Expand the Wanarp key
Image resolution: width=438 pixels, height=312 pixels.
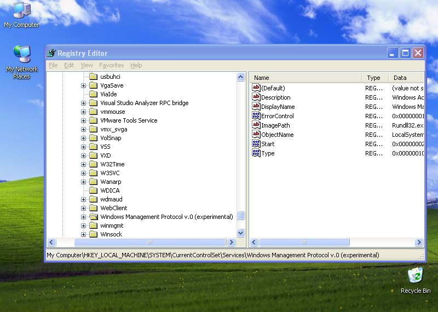click(83, 182)
